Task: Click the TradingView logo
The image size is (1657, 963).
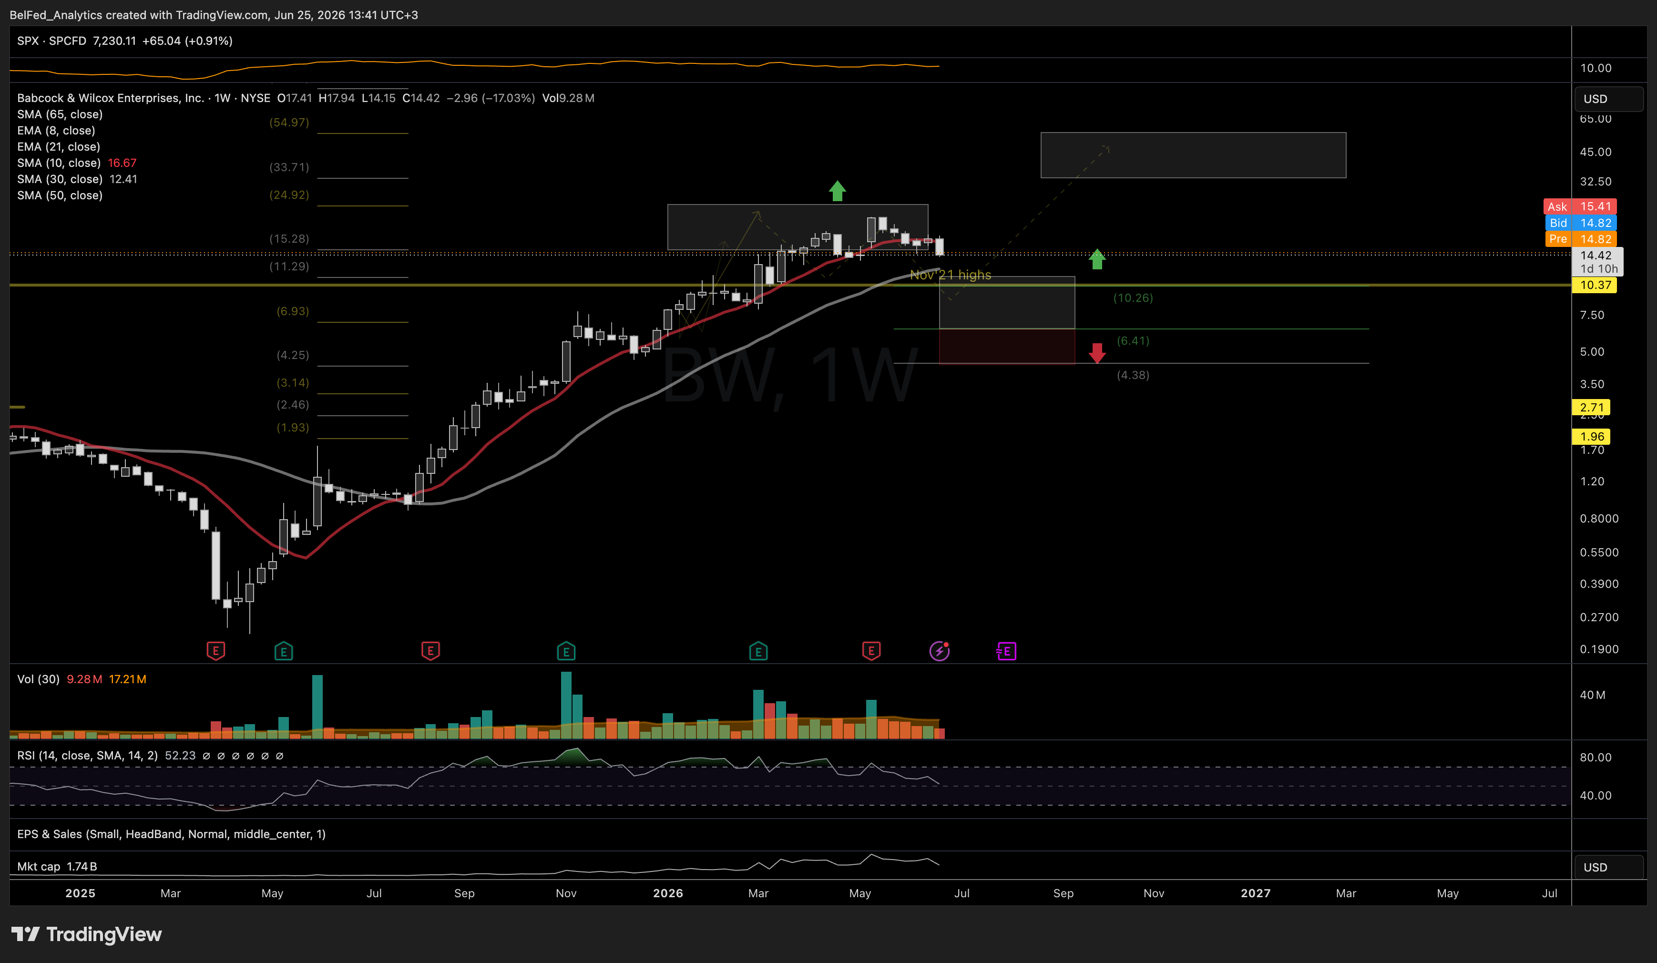Action: (86, 934)
